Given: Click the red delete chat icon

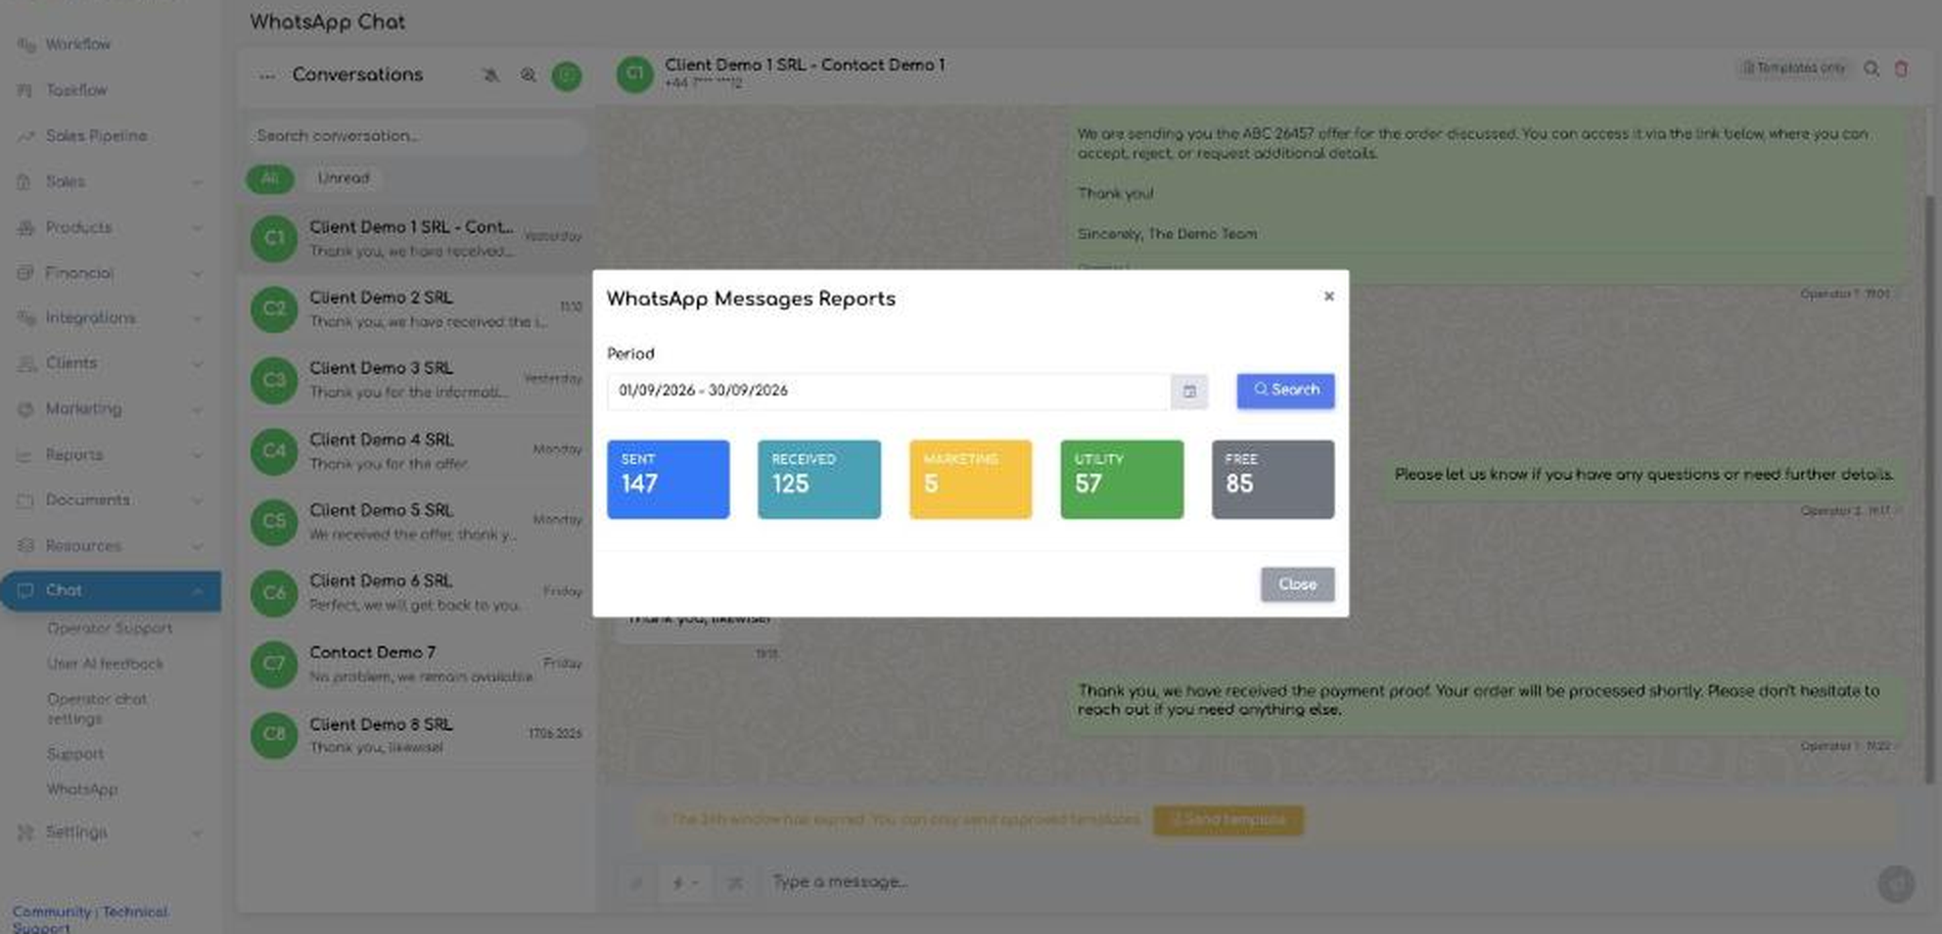Looking at the screenshot, I should 1901,69.
